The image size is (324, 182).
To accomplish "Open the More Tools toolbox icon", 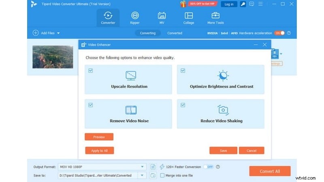I will pos(216,16).
